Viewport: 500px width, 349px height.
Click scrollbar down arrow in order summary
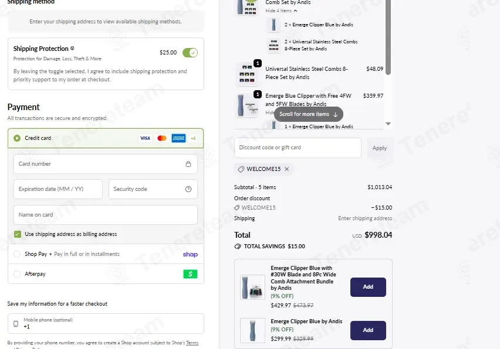[x=388, y=124]
